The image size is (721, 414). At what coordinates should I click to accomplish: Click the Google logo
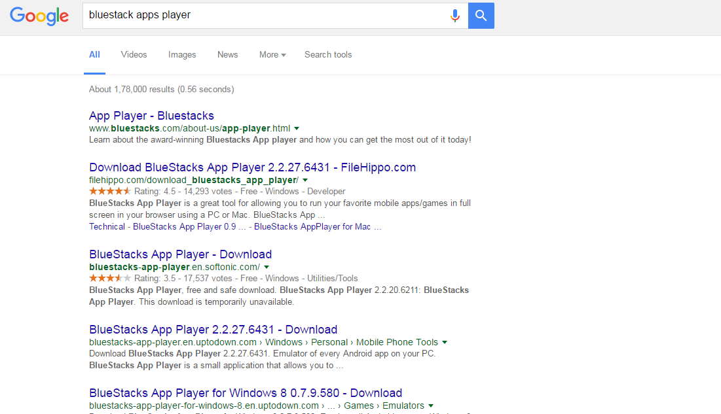click(39, 16)
